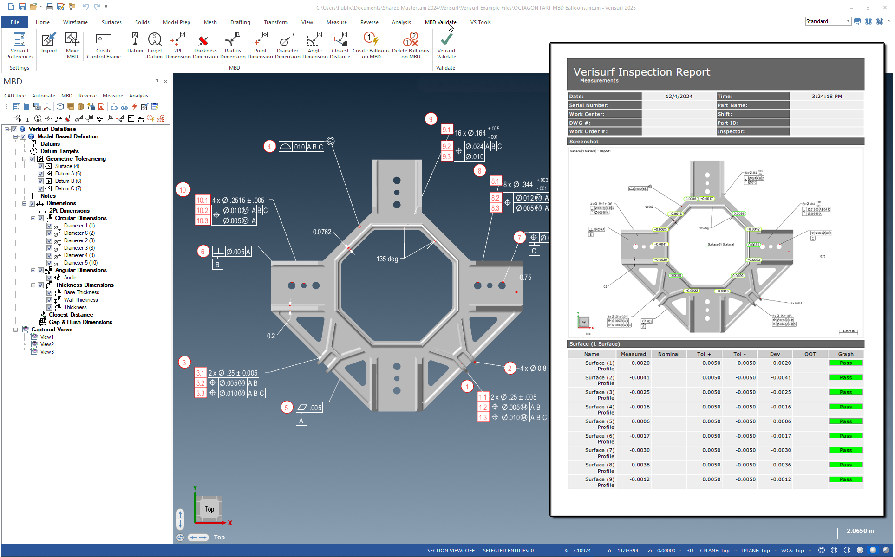Select View2 under Captured Views

[x=47, y=344]
